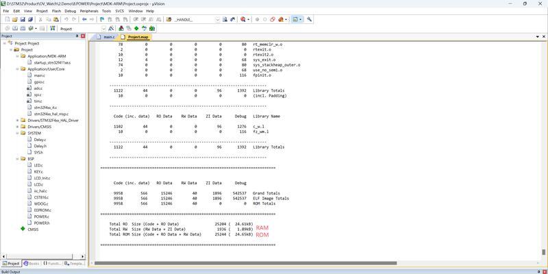Navigate backwards with blue left arrow
The height and width of the screenshot is (274, 548).
coord(84,20)
